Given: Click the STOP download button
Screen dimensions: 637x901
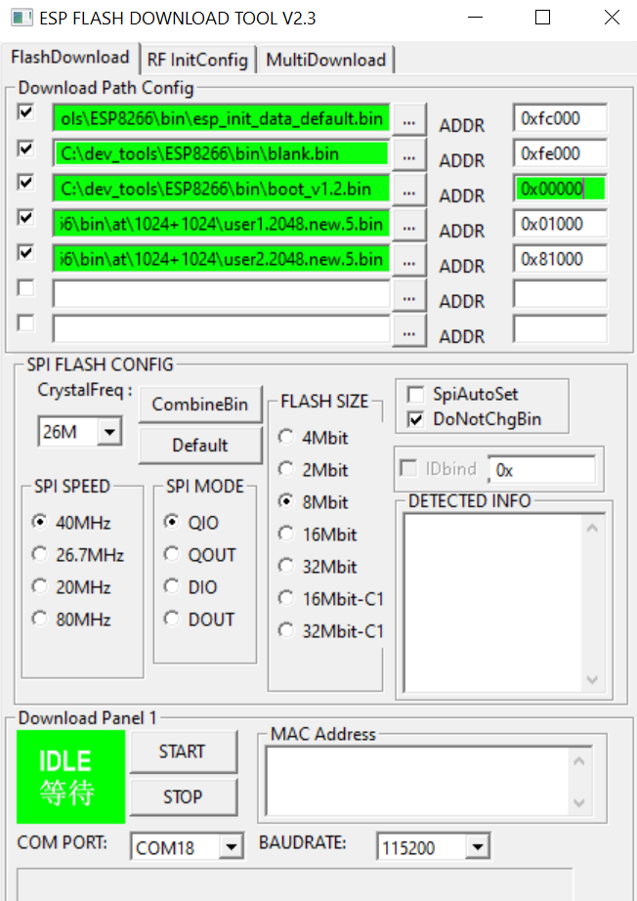Looking at the screenshot, I should tap(182, 796).
